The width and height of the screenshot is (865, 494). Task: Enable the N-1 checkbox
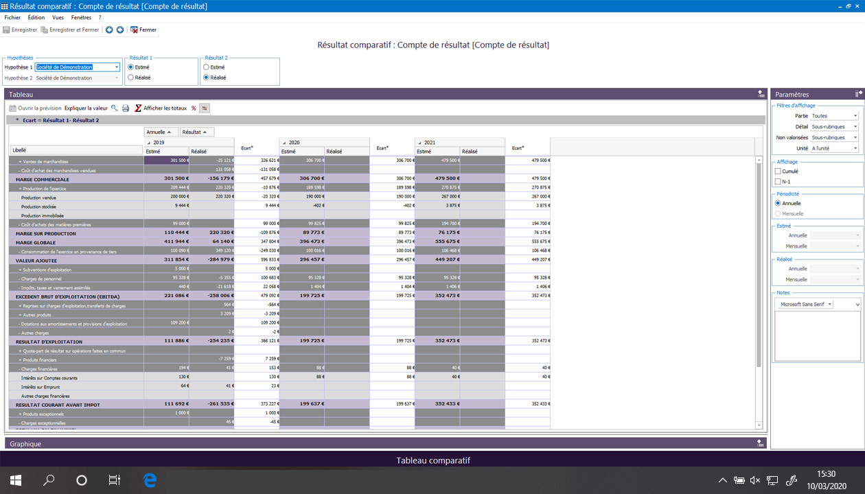coord(778,182)
